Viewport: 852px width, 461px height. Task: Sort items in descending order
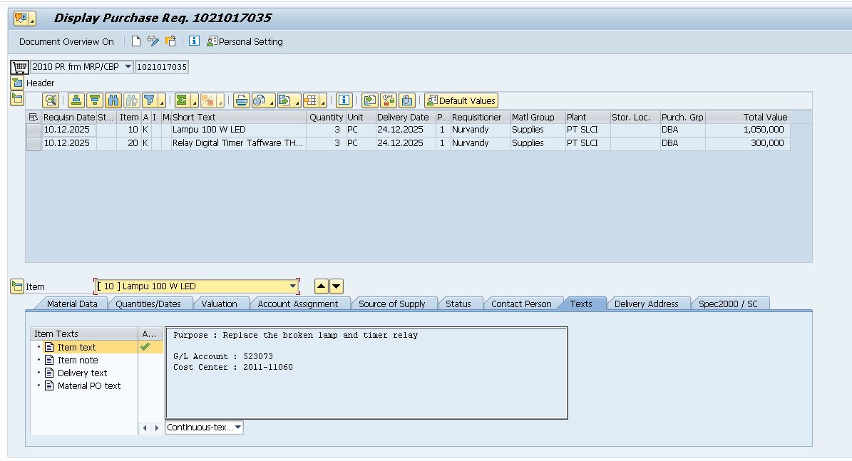(95, 100)
